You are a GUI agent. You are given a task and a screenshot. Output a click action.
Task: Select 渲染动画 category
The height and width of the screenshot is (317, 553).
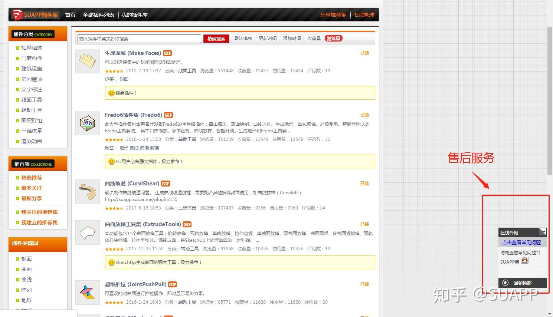[x=32, y=141]
